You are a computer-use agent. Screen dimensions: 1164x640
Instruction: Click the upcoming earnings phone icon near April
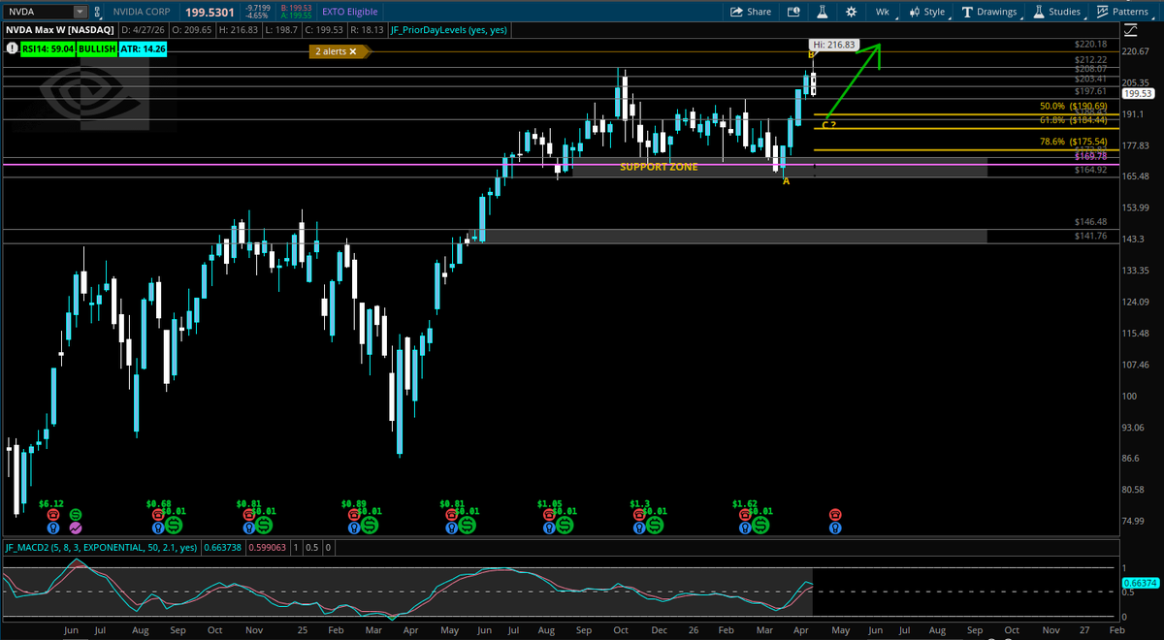click(x=835, y=513)
